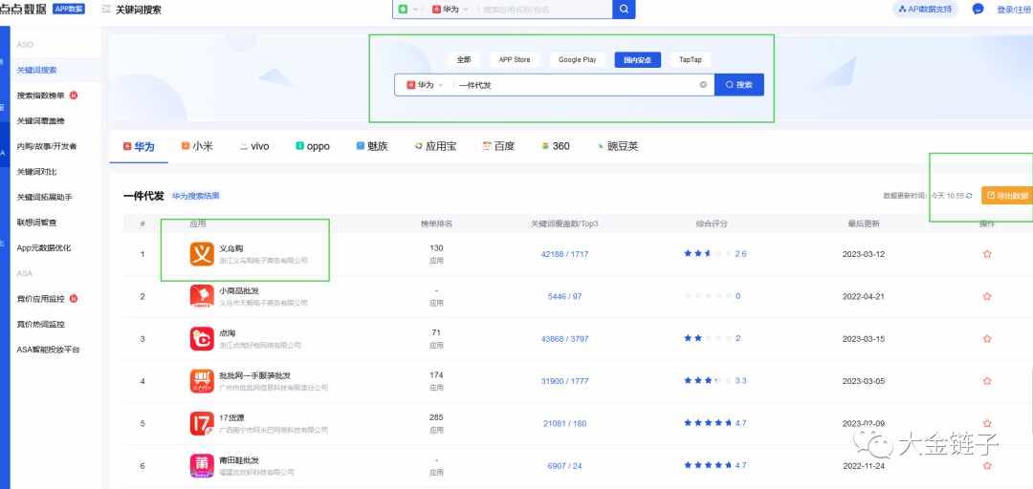Click coverage value 31900 / 1777
This screenshot has height=489, width=1033.
(x=564, y=381)
